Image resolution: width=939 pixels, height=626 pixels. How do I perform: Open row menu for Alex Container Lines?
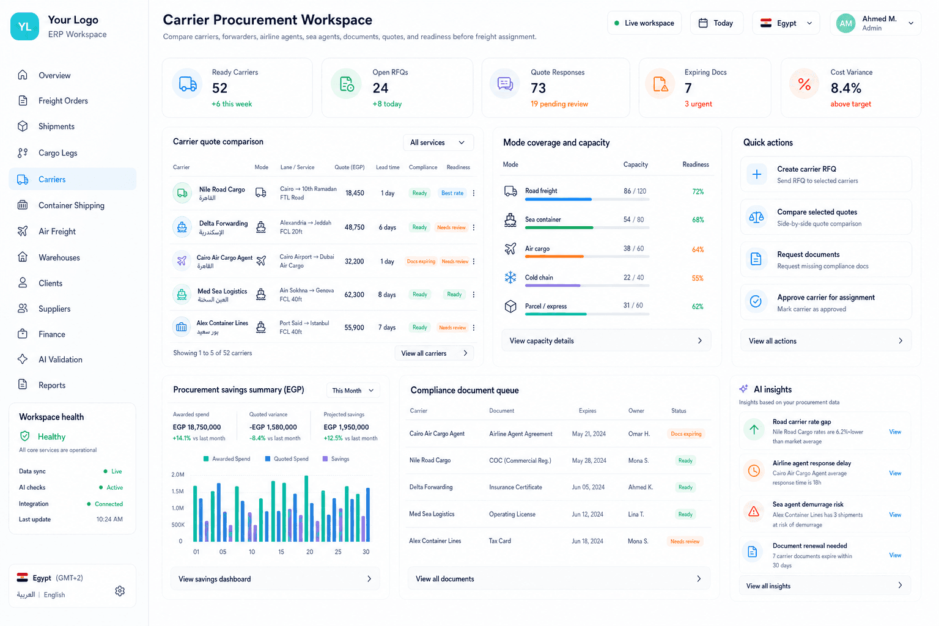click(474, 328)
